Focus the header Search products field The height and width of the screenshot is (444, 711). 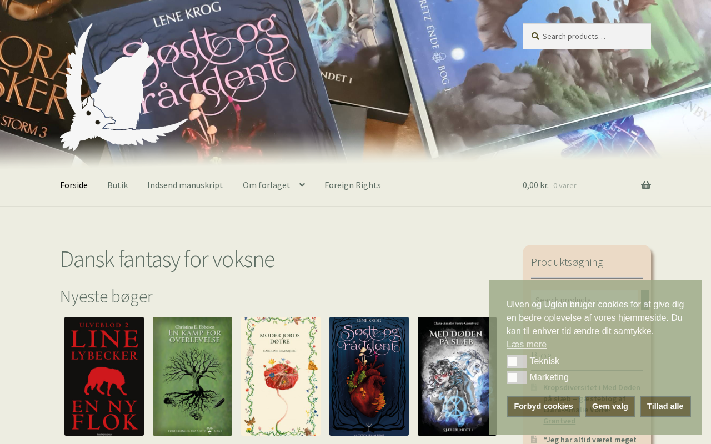(587, 36)
